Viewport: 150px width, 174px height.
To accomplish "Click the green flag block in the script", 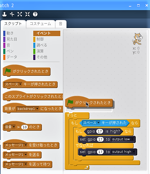I will pyautogui.click(x=89, y=102).
